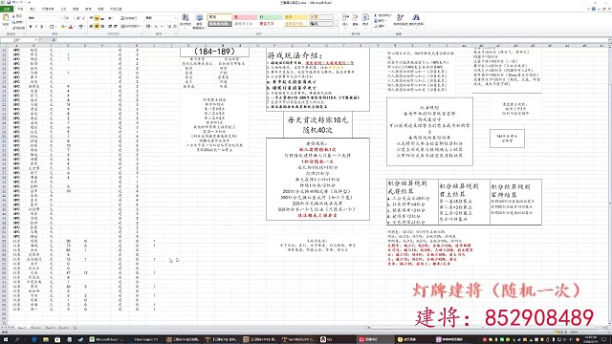Click the Save icon in quick access toolbar

tap(9, 2)
